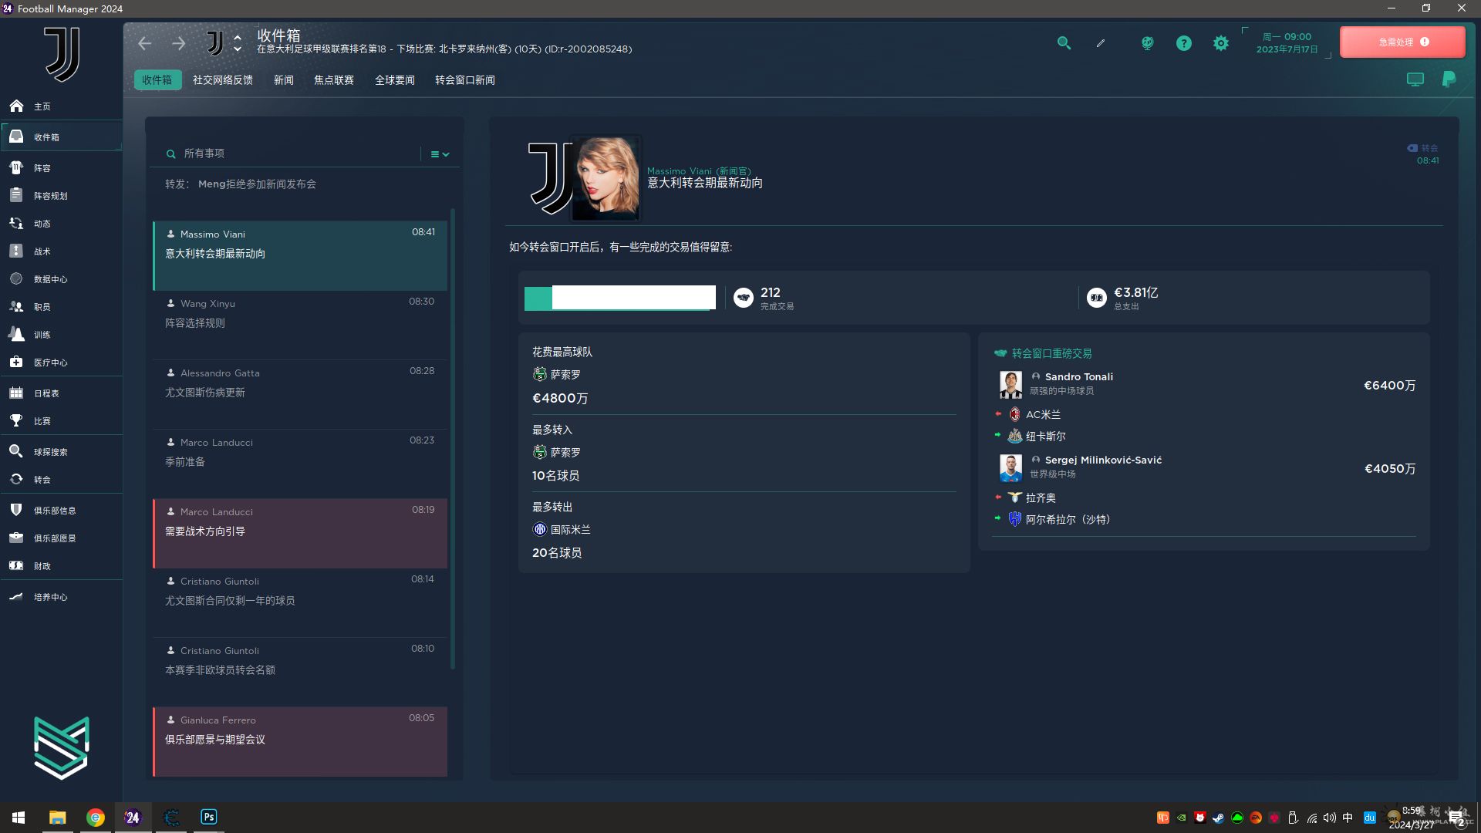1481x833 pixels.
Task: Open Chrome from taskbar
Action: (95, 818)
